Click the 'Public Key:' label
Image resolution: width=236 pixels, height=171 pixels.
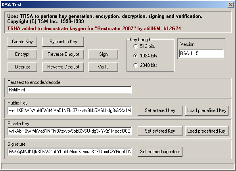tap(18, 103)
